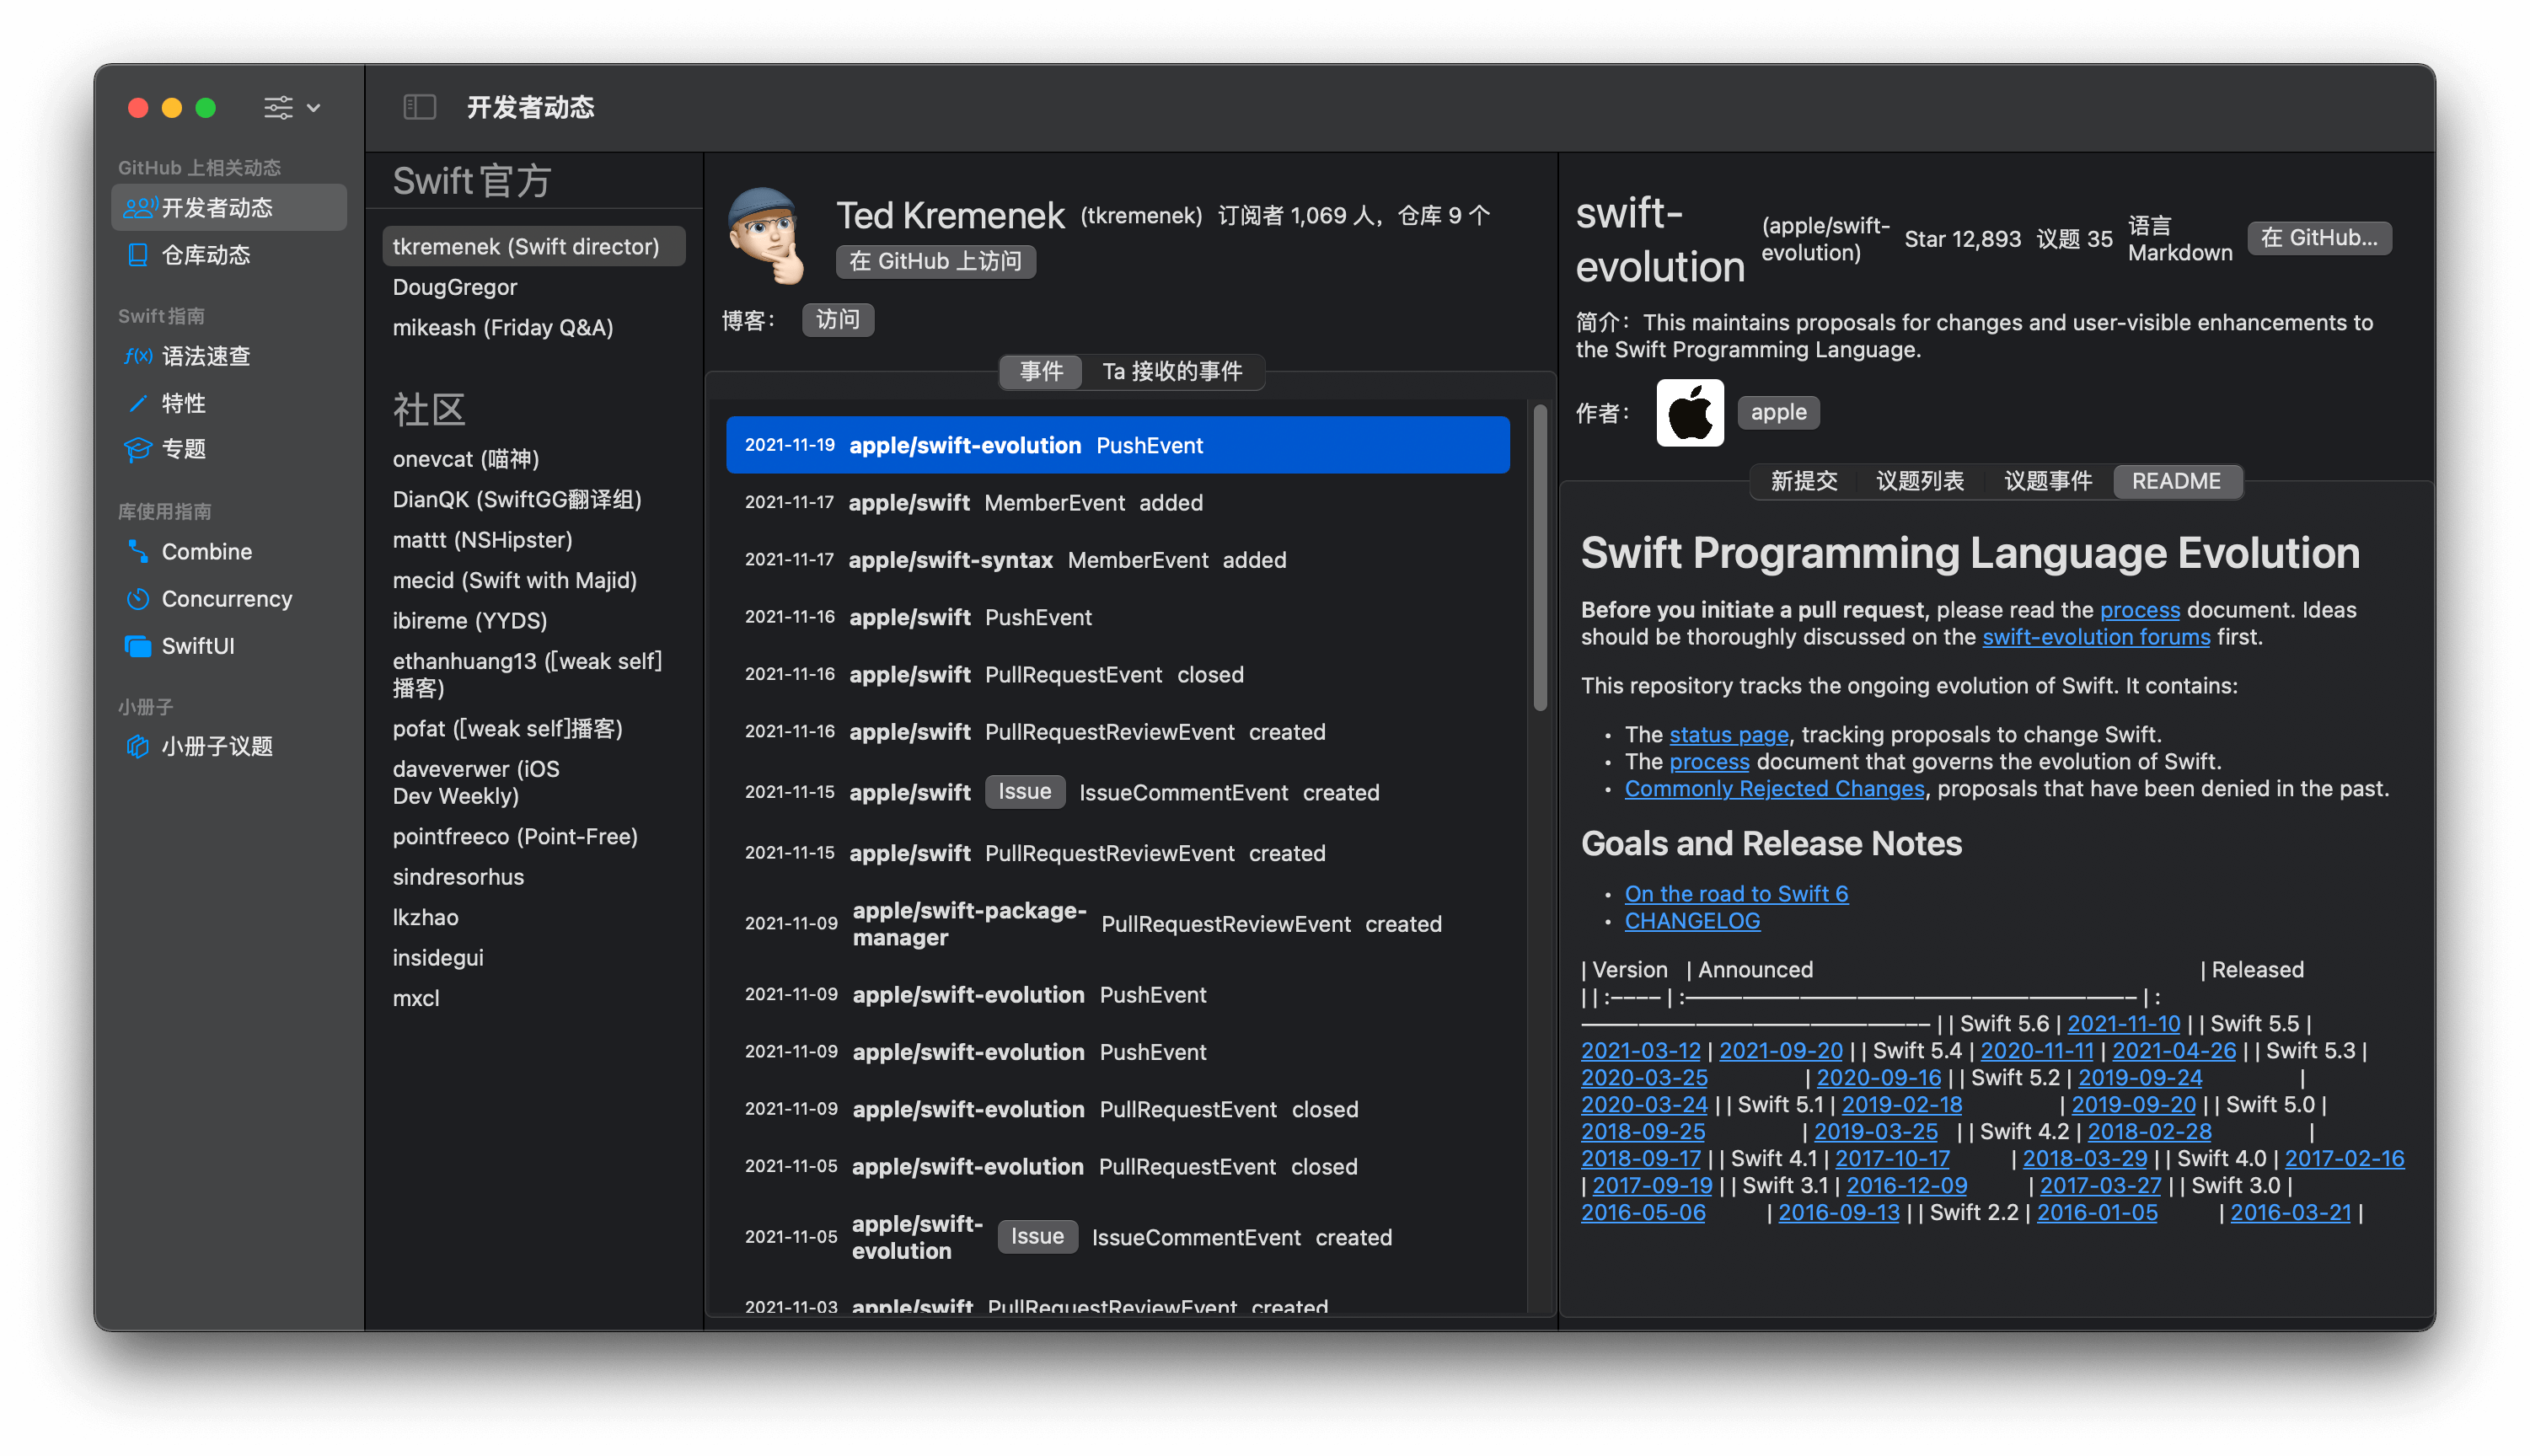Open 仓库动态 in the sidebar

[230, 255]
